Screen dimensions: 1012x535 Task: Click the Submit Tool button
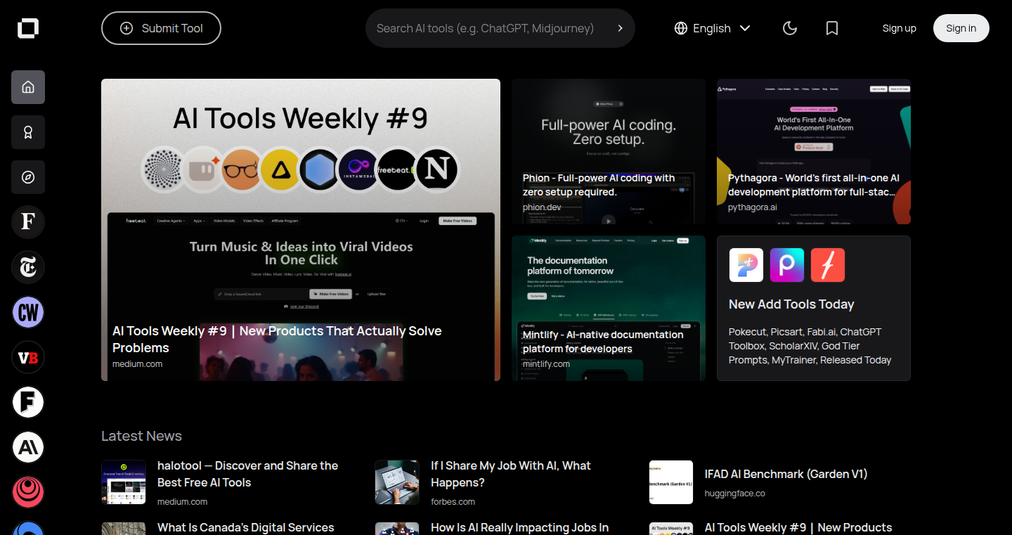pyautogui.click(x=161, y=28)
